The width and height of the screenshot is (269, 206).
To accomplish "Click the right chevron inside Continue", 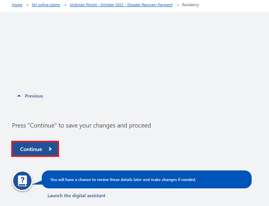I will [x=50, y=149].
